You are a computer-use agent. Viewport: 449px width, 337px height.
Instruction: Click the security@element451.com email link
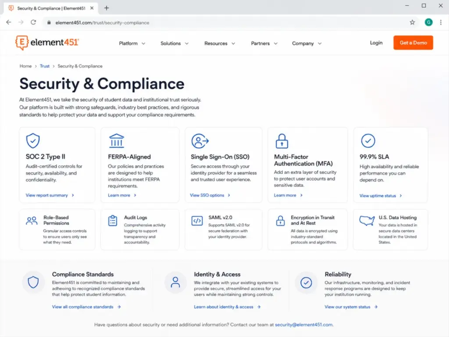[x=304, y=325]
